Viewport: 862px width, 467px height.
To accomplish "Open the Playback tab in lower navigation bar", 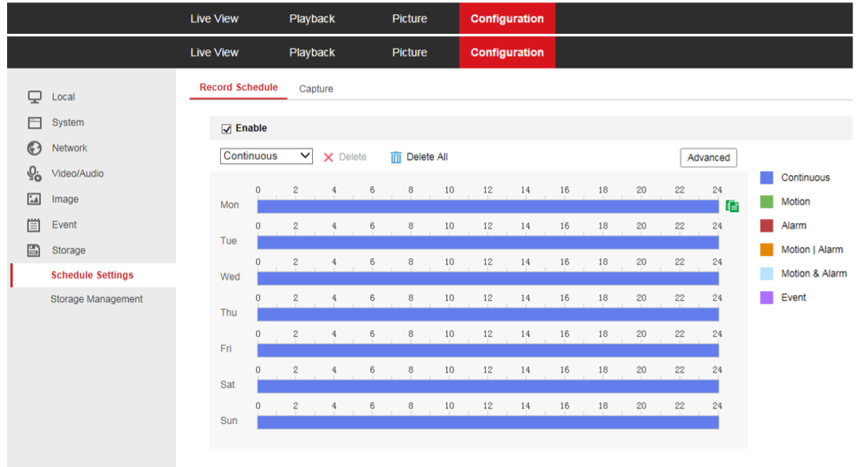I will (x=312, y=53).
